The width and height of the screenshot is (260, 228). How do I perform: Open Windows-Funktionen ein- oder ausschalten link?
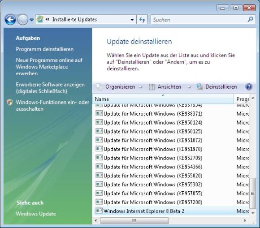point(52,106)
